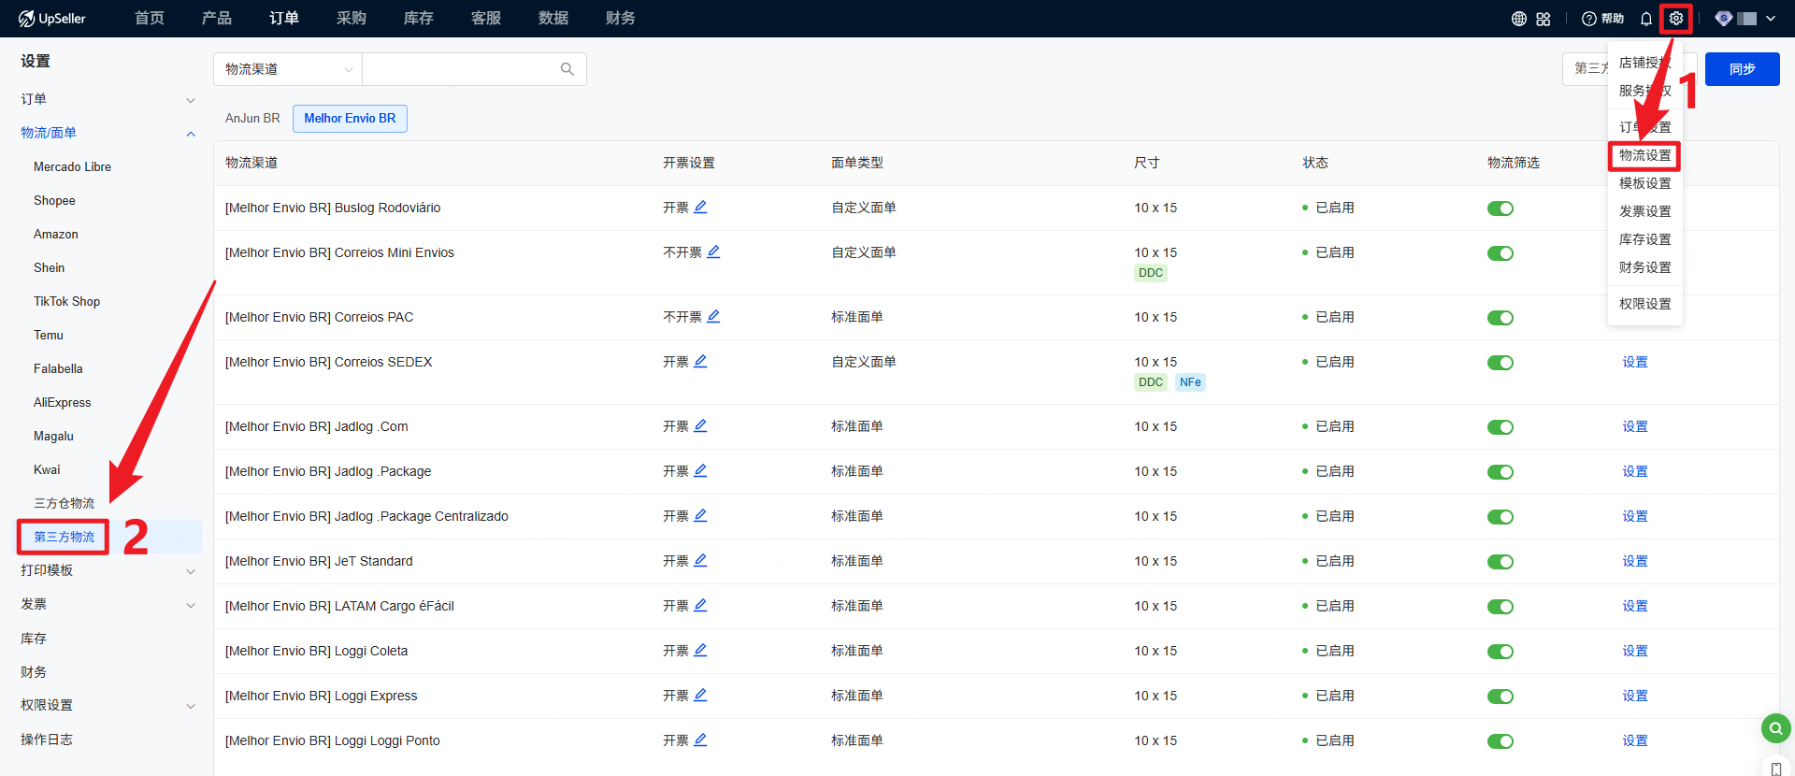Click the search magnifier icon in search box

[567, 69]
